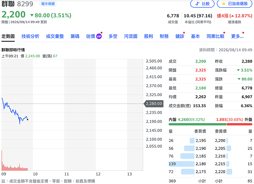Select the 走勢圖 tab

coord(8,36)
